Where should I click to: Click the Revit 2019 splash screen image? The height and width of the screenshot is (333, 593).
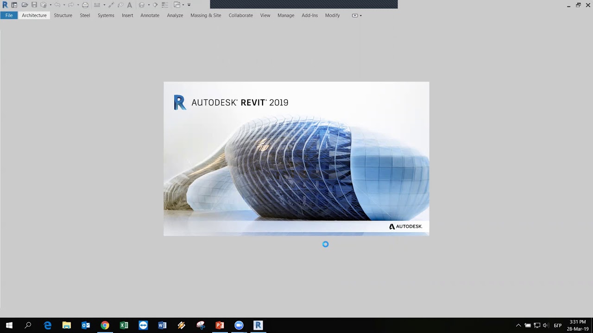pyautogui.click(x=296, y=159)
